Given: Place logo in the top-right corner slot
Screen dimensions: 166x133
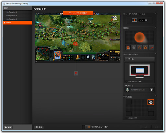Looking at the screenshot, I should click(x=151, y=102).
